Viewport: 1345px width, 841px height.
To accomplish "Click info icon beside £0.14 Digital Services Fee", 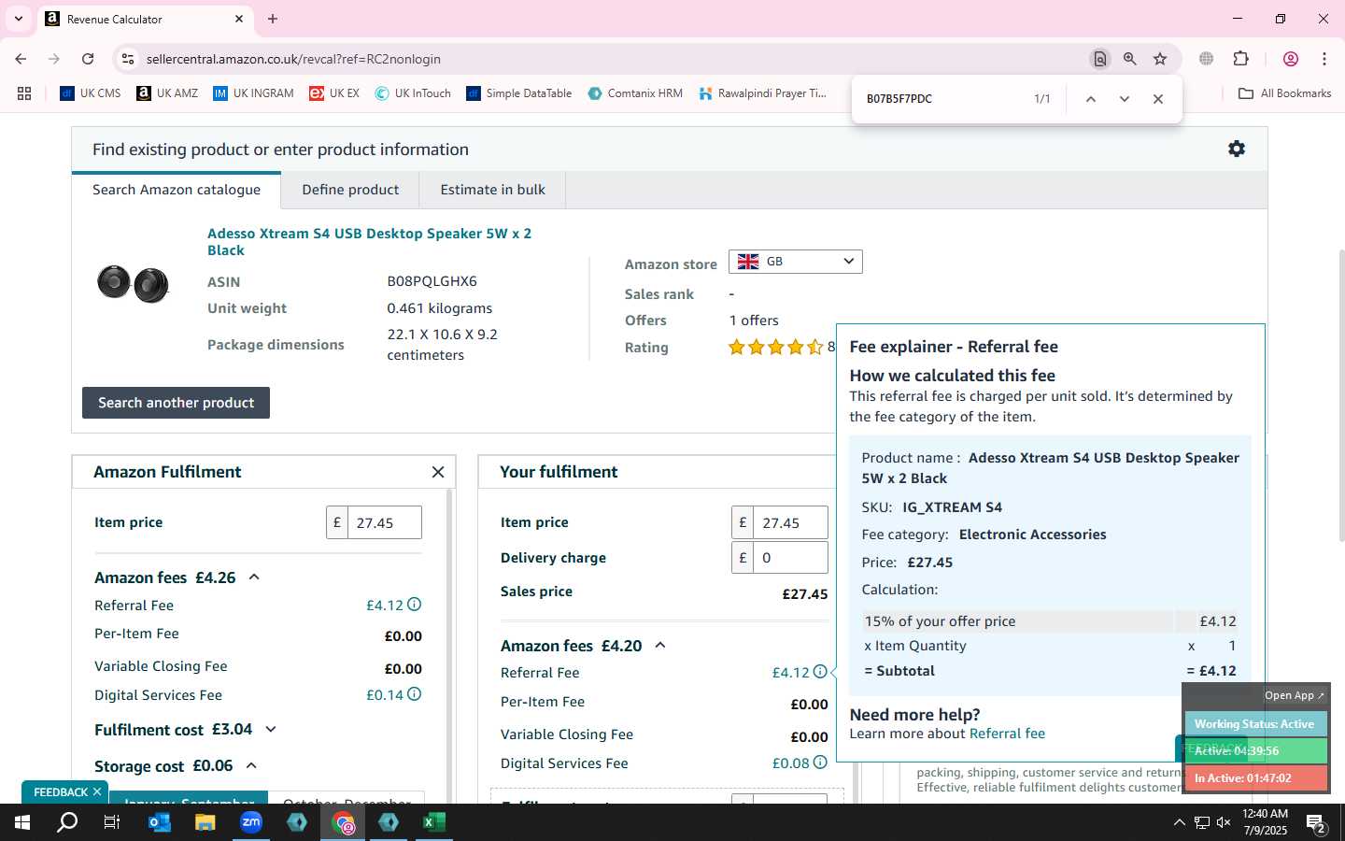I will pos(414,694).
